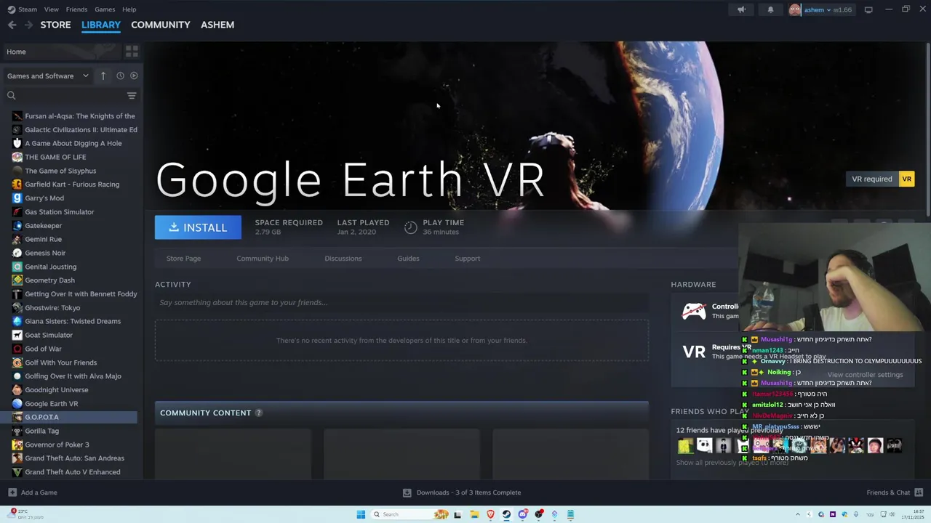The image size is (931, 523).
Task: Show hidden system tray icons chevron
Action: pos(798,514)
